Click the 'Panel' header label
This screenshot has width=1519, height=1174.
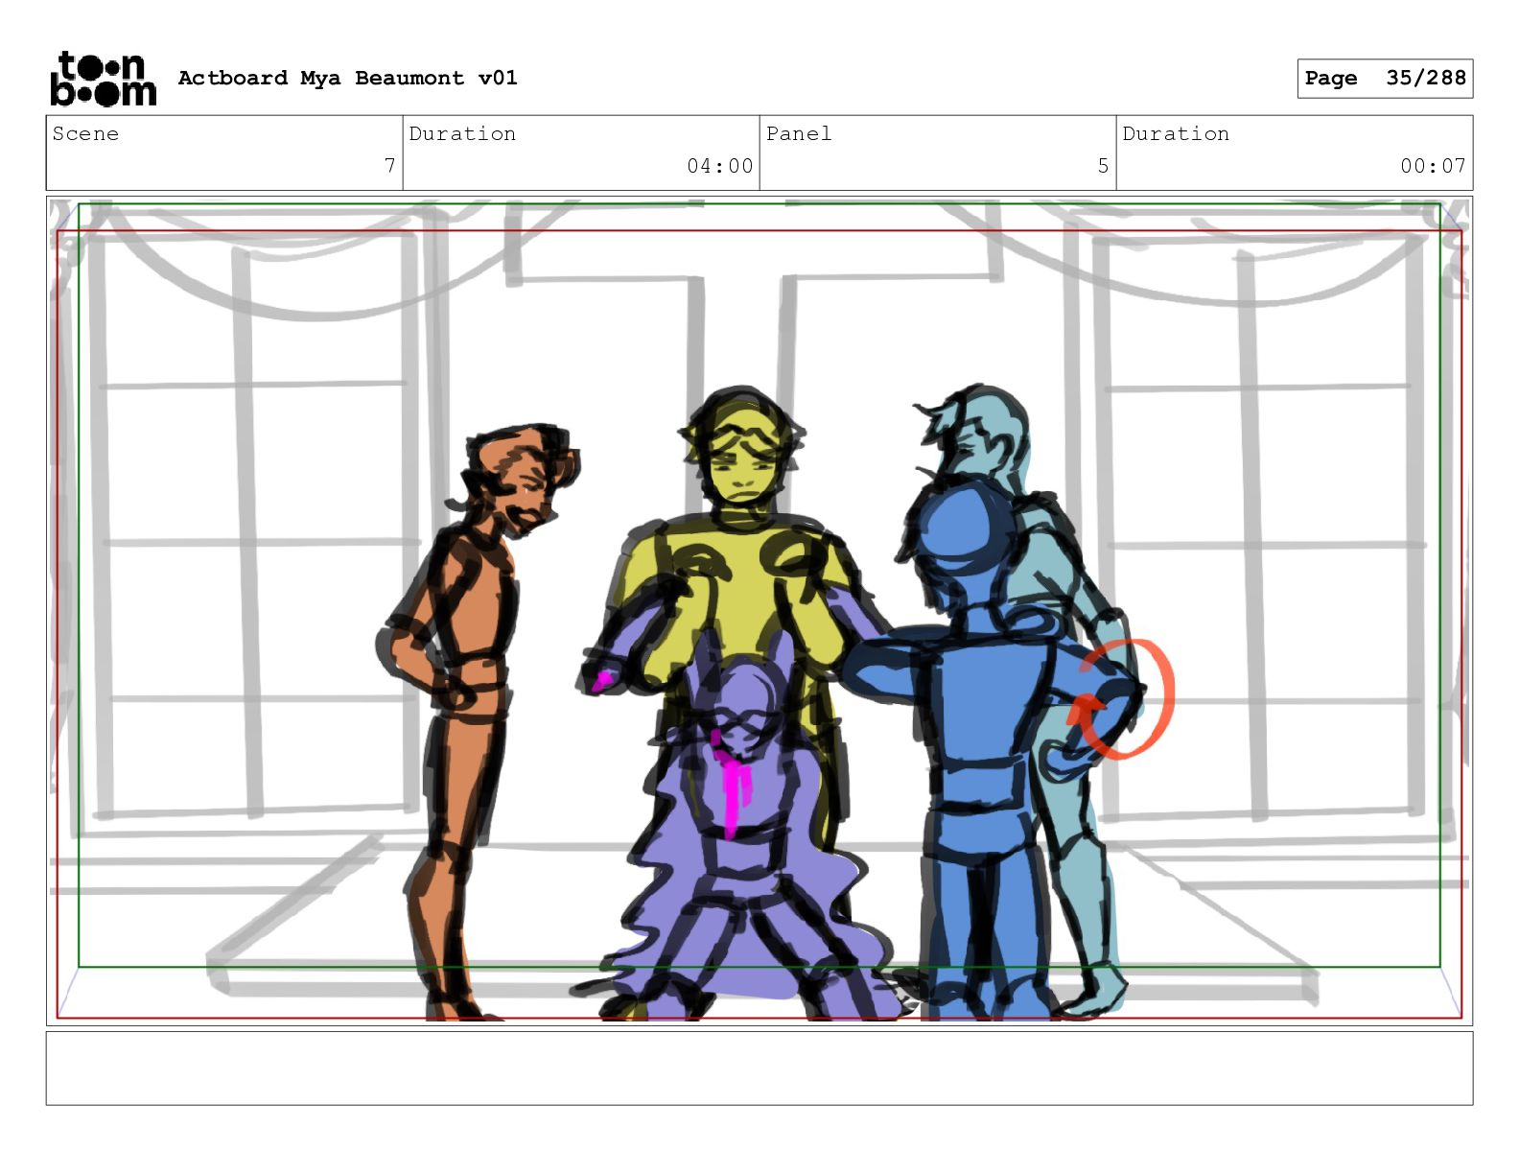(x=799, y=133)
